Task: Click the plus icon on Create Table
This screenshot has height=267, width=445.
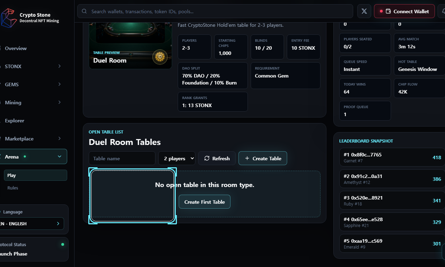Action: (247, 158)
